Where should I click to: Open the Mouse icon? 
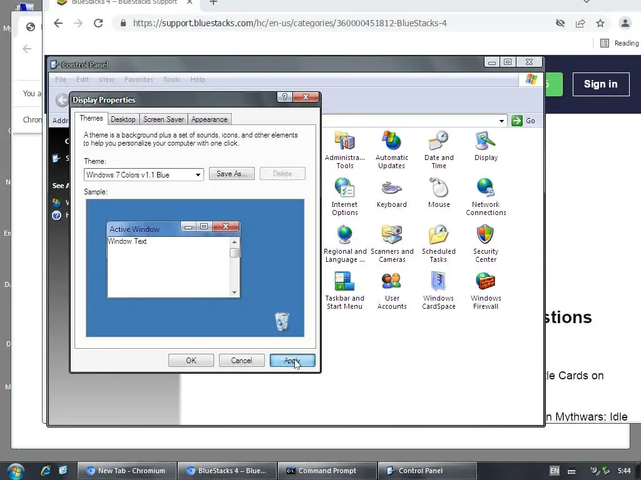coord(439,193)
